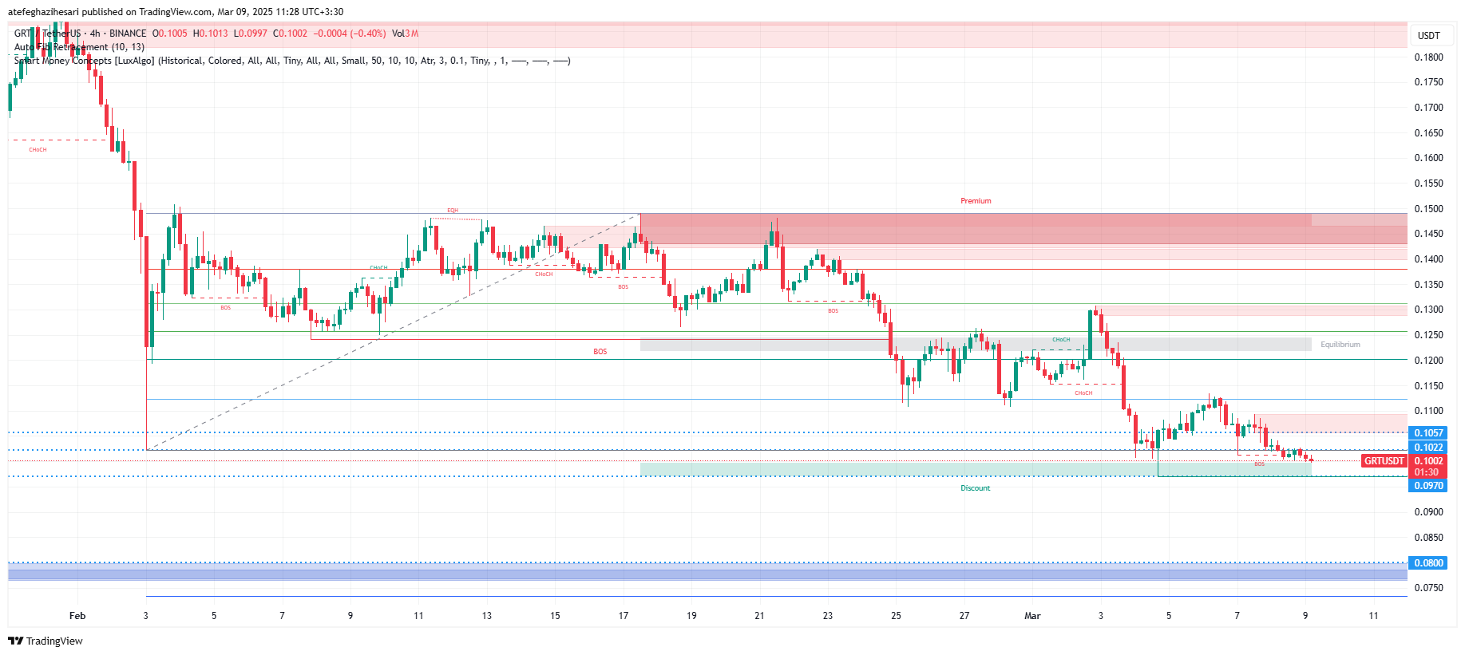This screenshot has height=655, width=1465.
Task: Click the 0.1100 price axis label
Action: [x=1429, y=411]
